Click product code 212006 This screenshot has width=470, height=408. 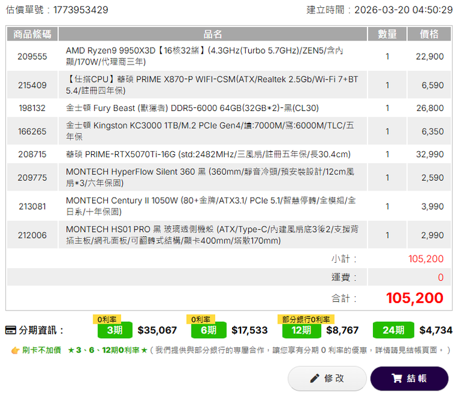coord(33,235)
